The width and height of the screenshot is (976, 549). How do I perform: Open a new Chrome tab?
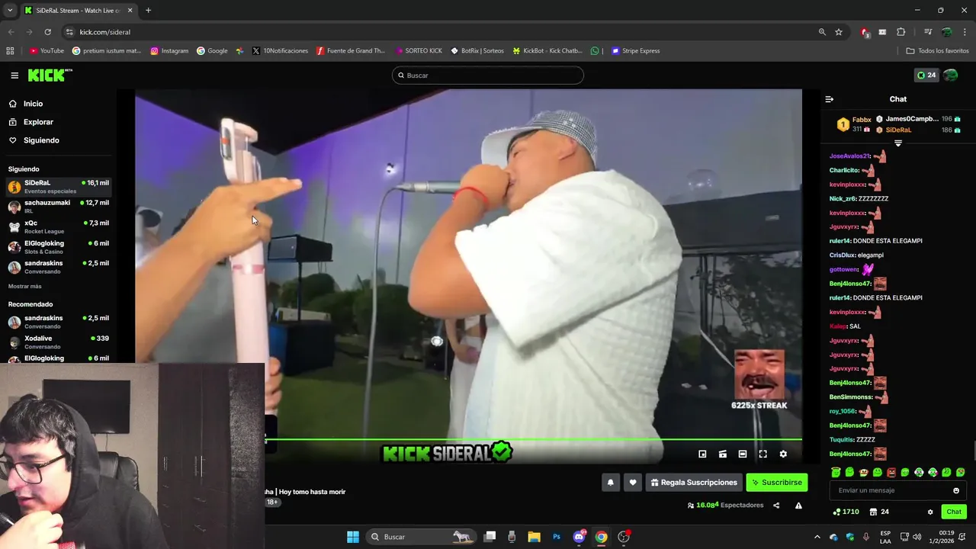pyautogui.click(x=148, y=10)
